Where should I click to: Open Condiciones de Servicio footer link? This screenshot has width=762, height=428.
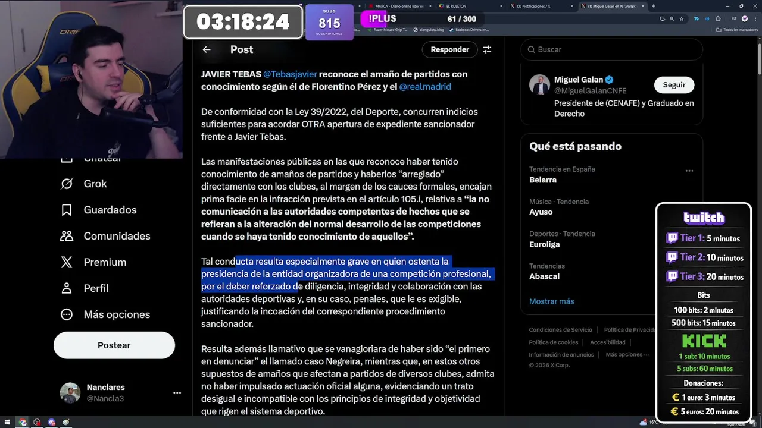[x=560, y=330]
